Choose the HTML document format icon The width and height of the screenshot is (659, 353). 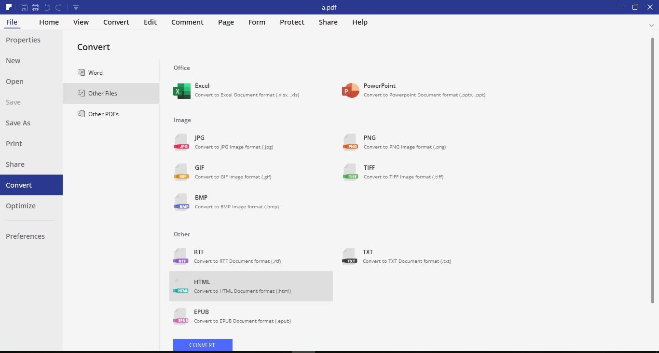tap(181, 287)
